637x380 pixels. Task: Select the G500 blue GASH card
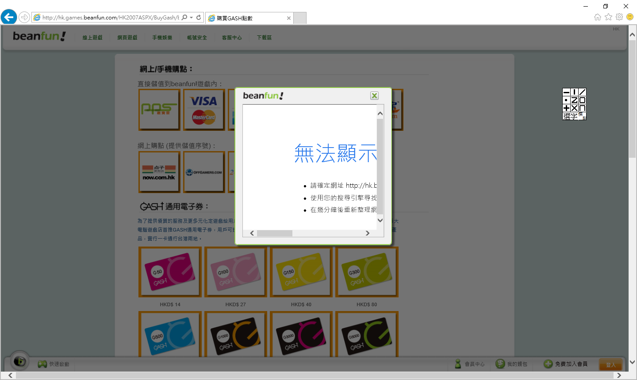[170, 334]
